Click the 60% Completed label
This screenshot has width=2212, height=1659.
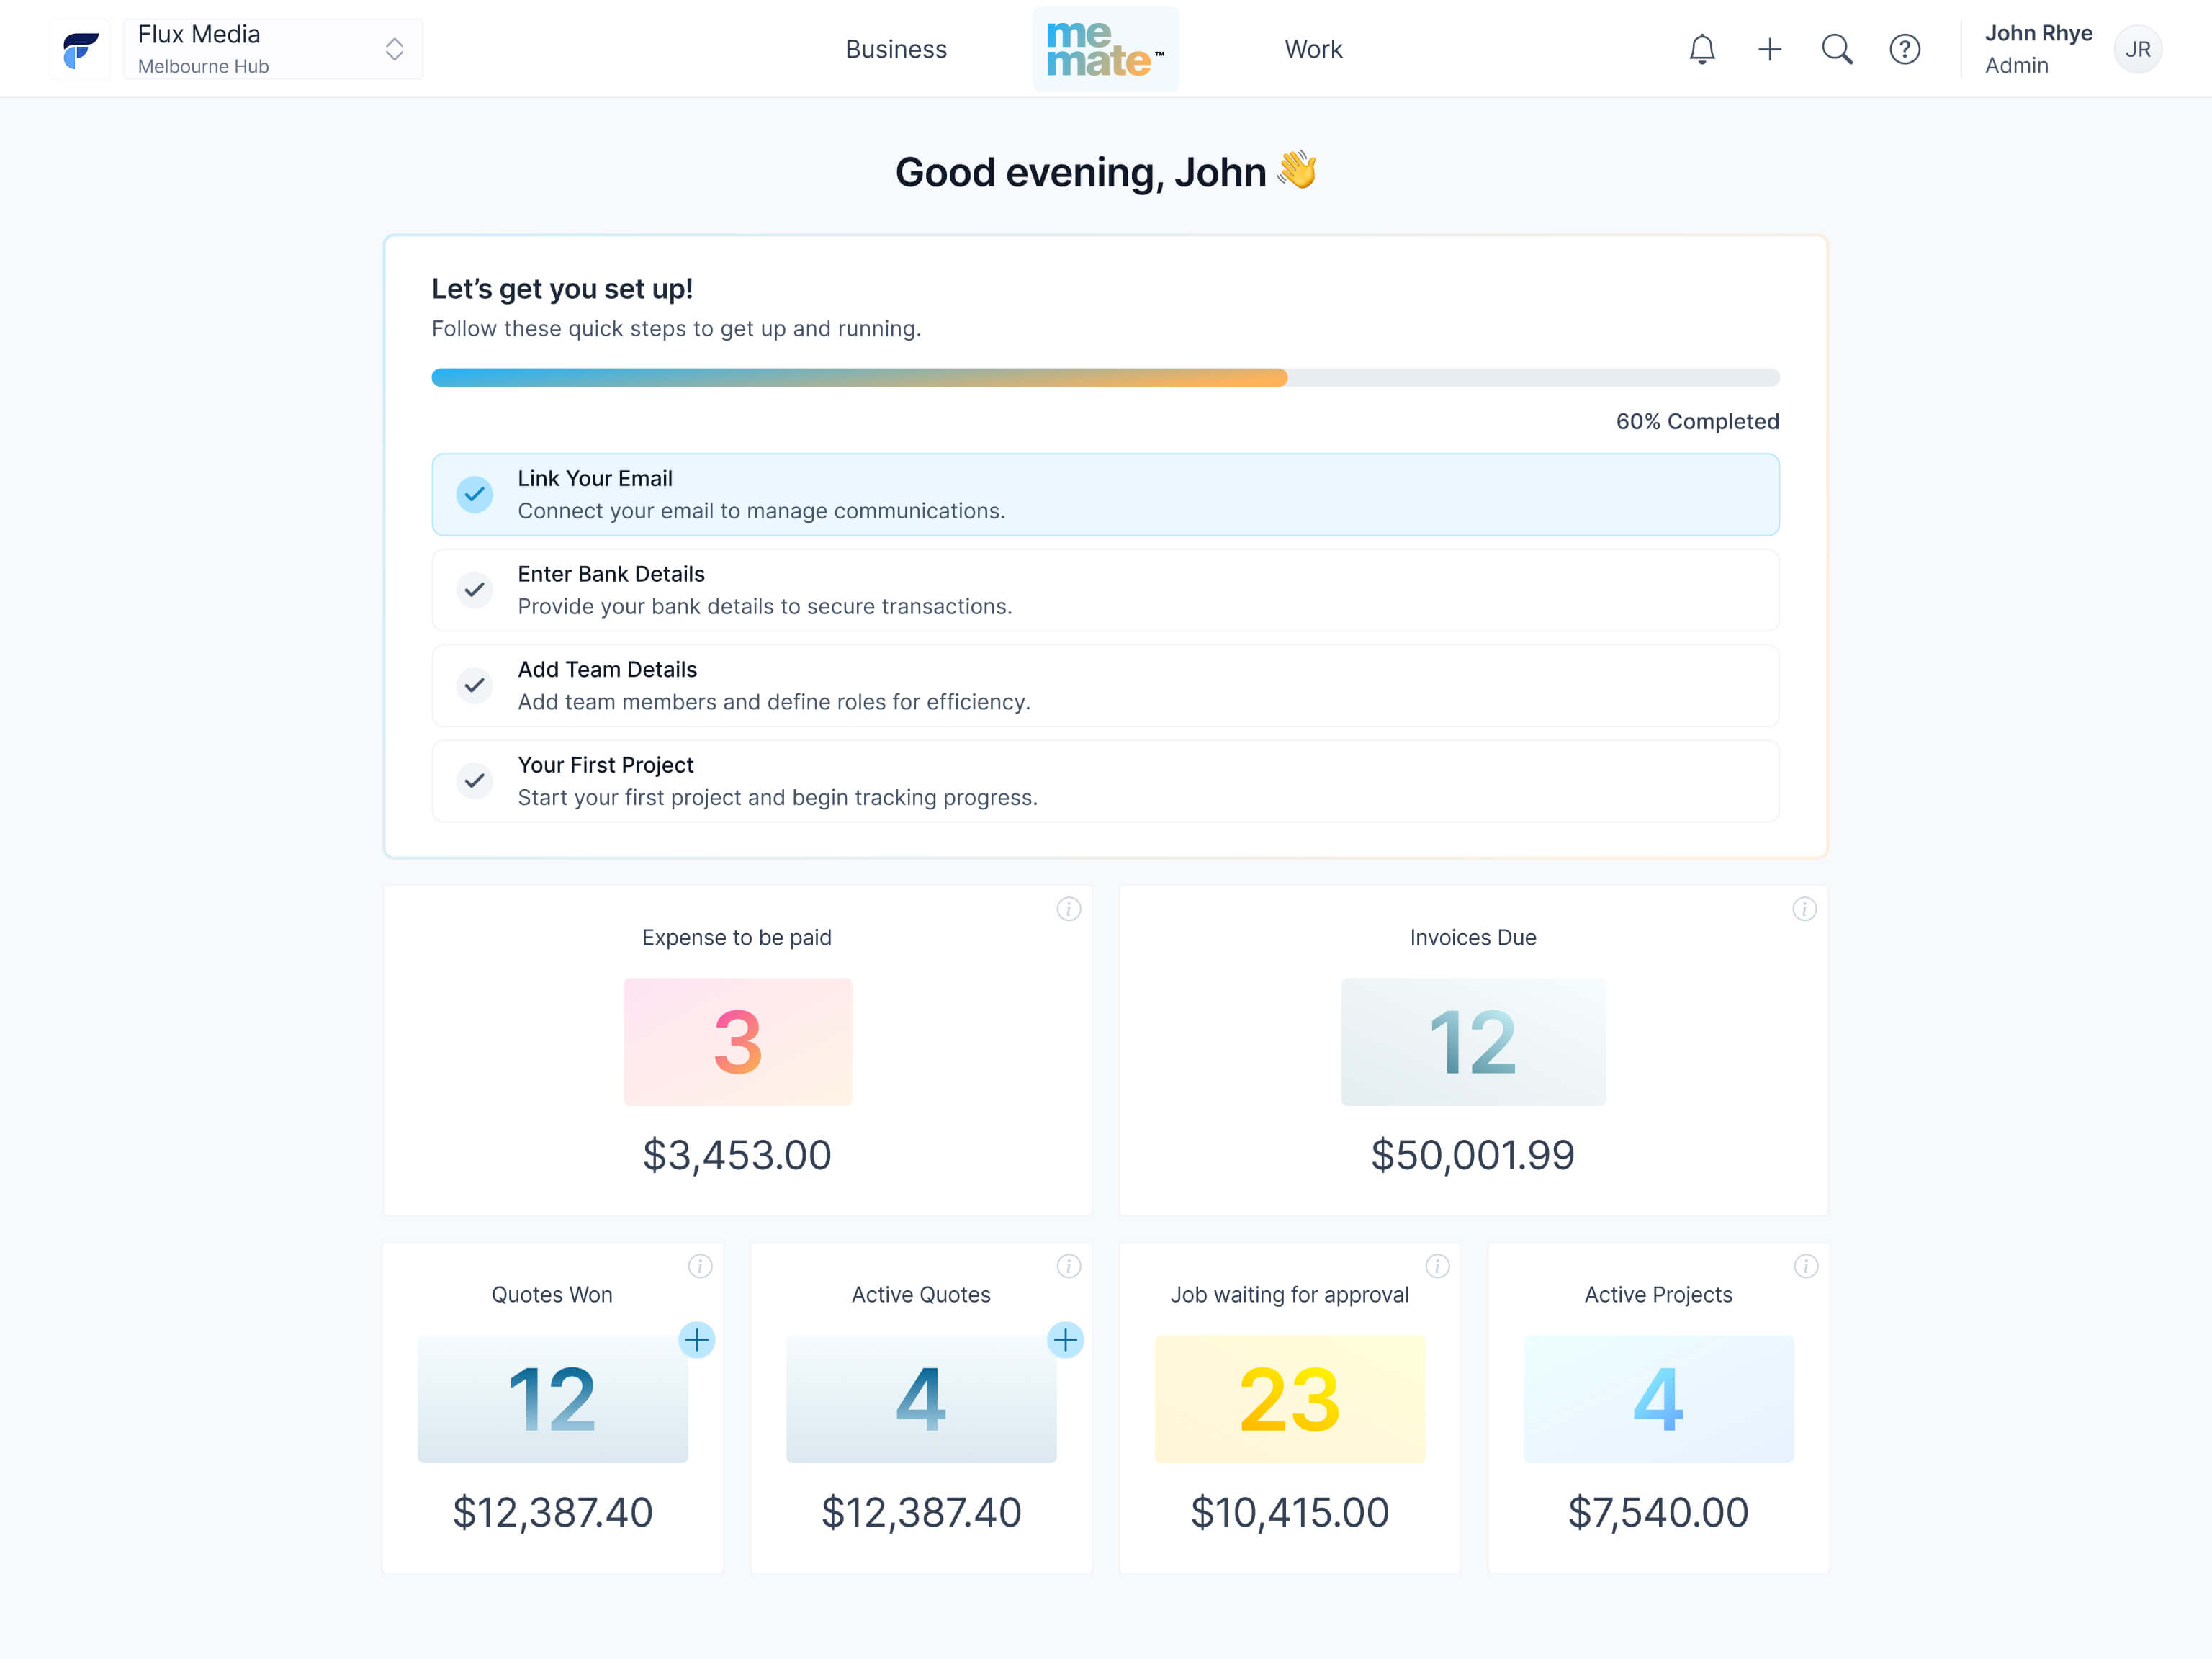click(1698, 421)
